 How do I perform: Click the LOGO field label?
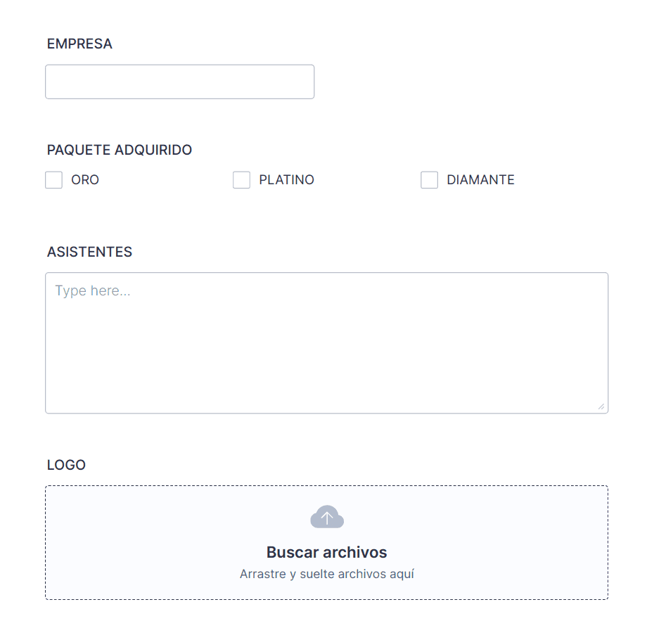pyautogui.click(x=66, y=465)
